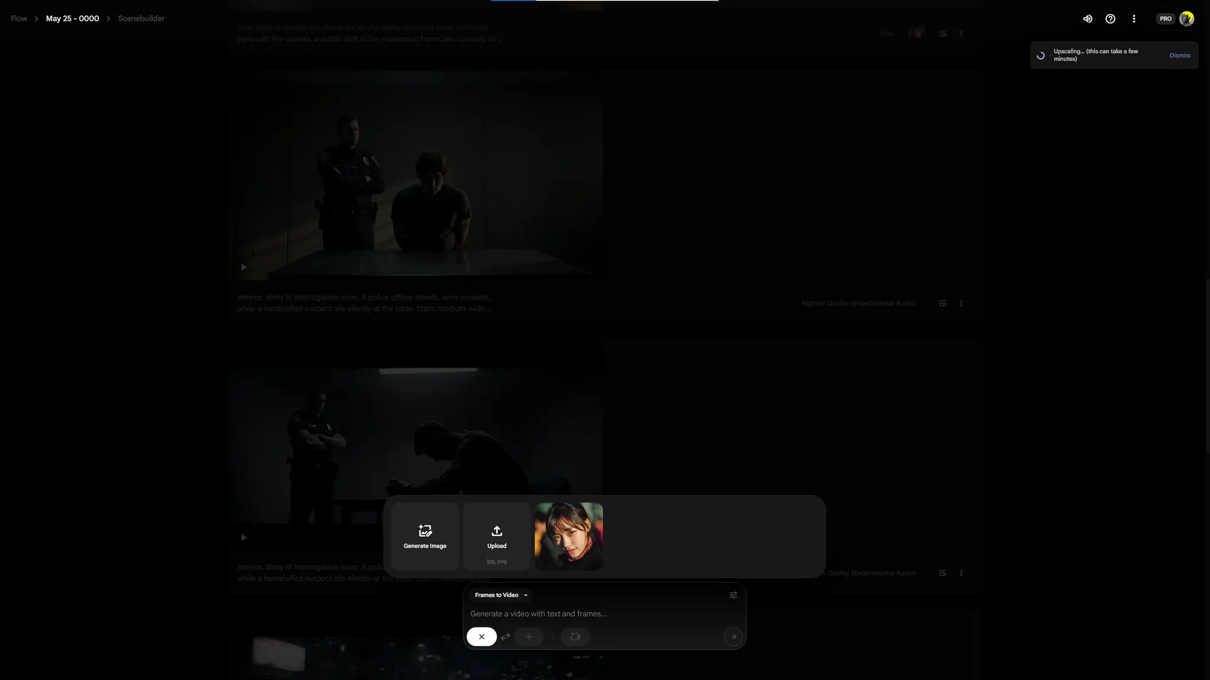Toggle sound with the speaker icon
This screenshot has height=680, width=1210.
pyautogui.click(x=1087, y=19)
